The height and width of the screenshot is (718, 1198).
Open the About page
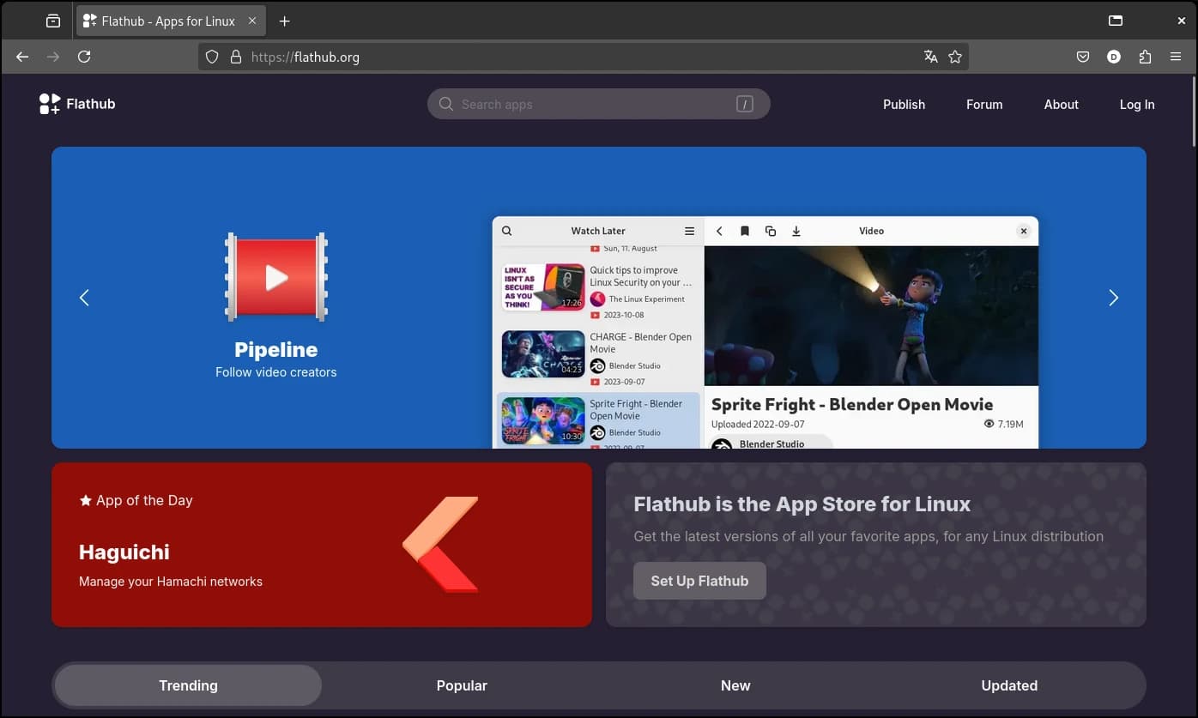pyautogui.click(x=1062, y=104)
